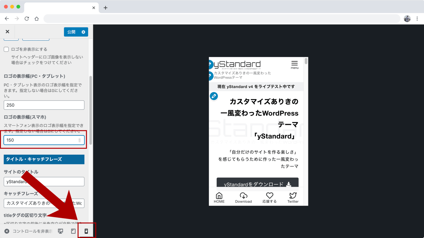Open Chrome three-dot menu
Viewport: 424px width, 238px height.
tap(417, 19)
